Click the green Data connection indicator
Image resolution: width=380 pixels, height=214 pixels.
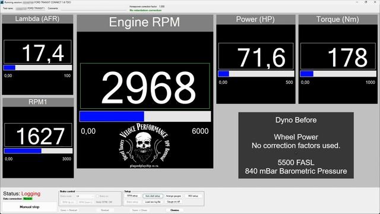point(28,199)
